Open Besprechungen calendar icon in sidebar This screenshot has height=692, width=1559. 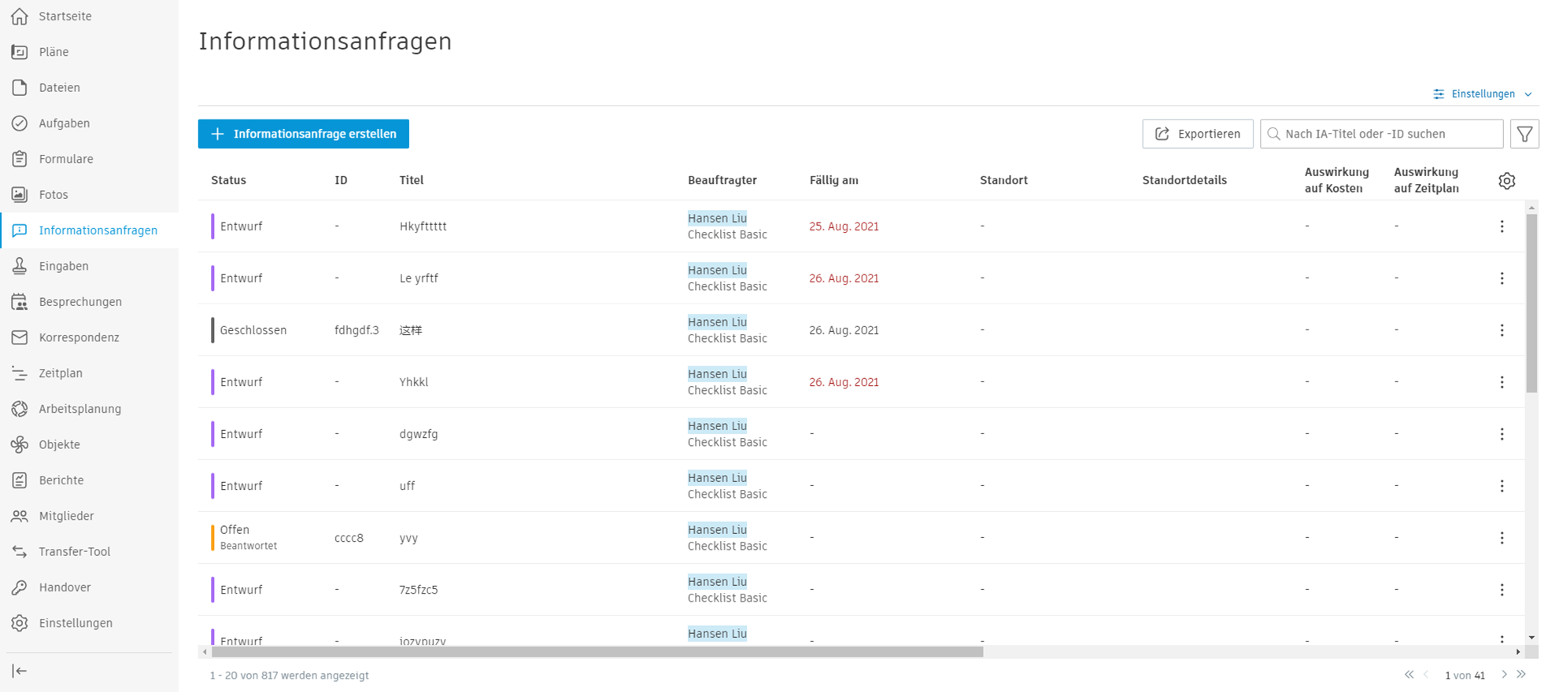[x=20, y=302]
